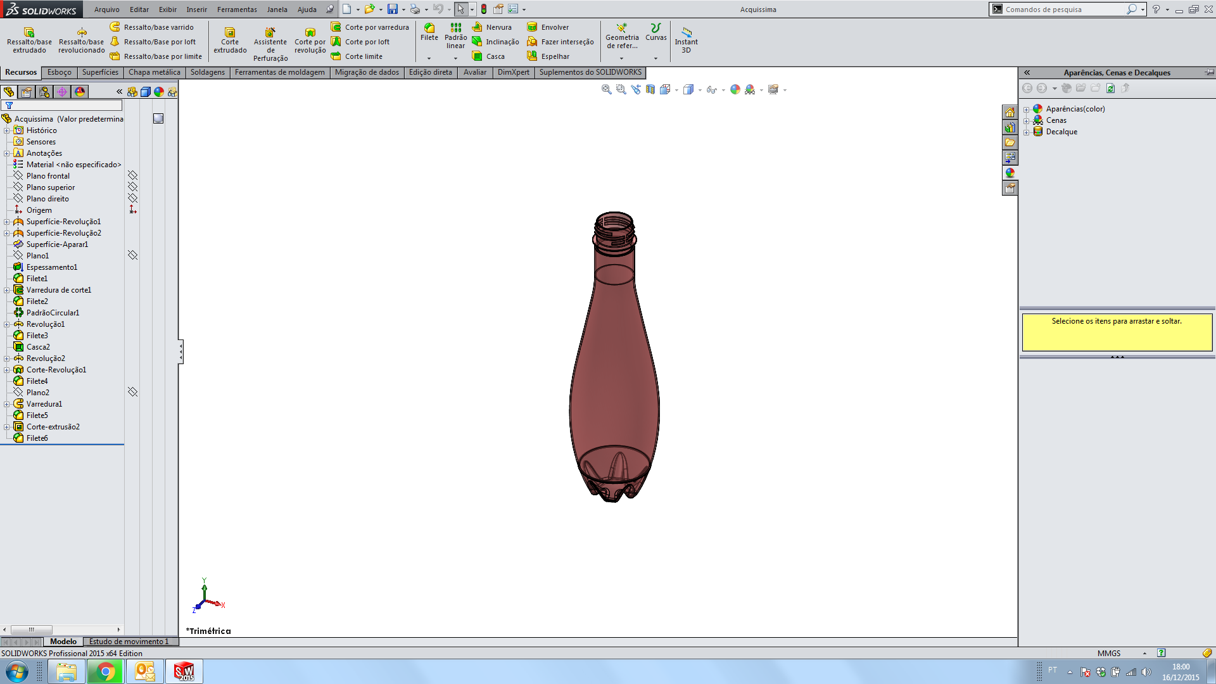
Task: Toggle visibility marker of Plano2
Action: click(133, 392)
